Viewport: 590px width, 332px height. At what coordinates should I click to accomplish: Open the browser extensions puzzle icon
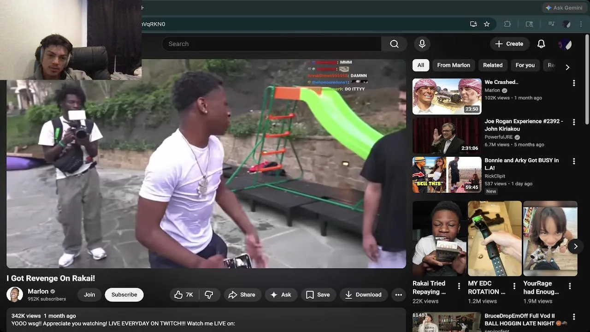click(x=507, y=24)
